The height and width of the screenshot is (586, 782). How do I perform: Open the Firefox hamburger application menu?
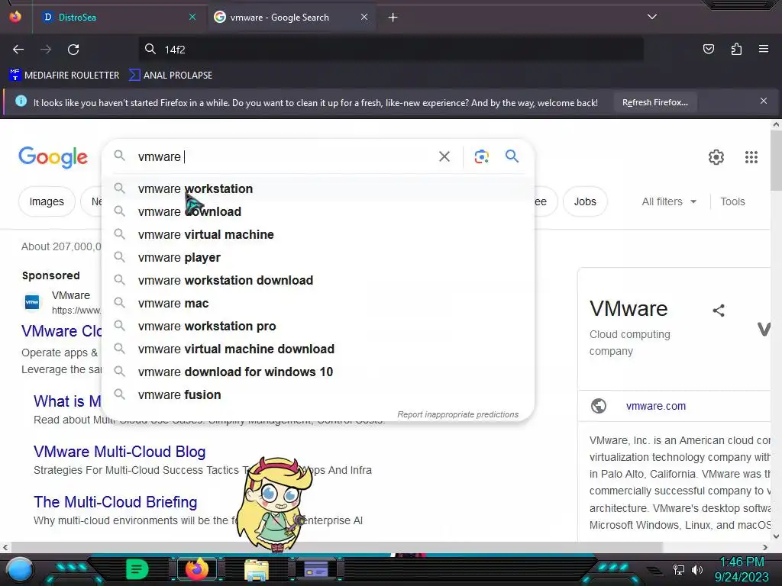pos(763,49)
